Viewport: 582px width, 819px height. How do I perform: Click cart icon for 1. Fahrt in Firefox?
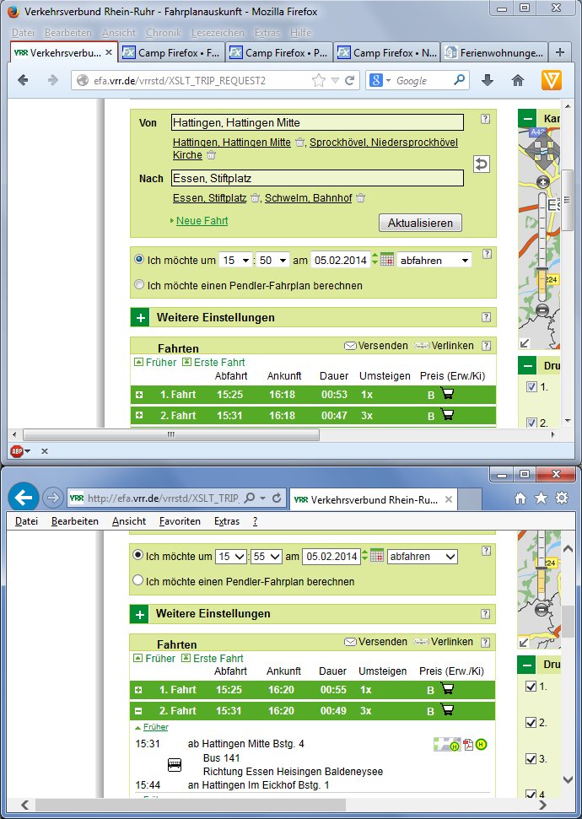(x=447, y=393)
